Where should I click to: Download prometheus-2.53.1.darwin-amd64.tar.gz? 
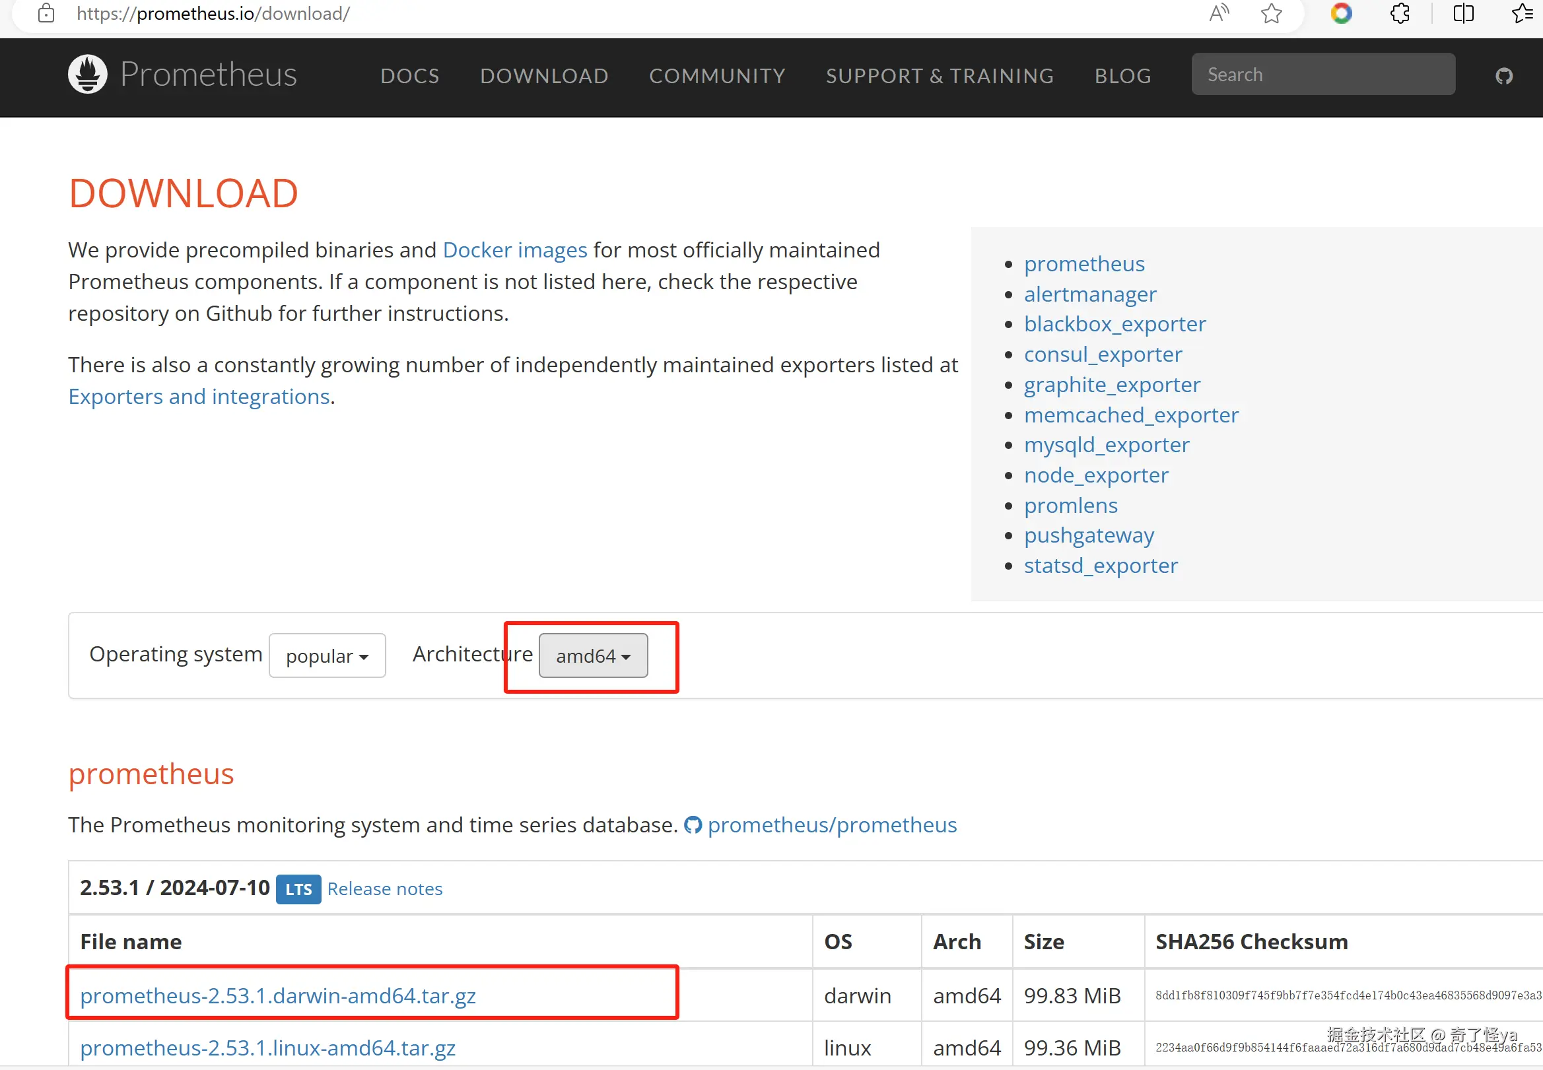(277, 995)
